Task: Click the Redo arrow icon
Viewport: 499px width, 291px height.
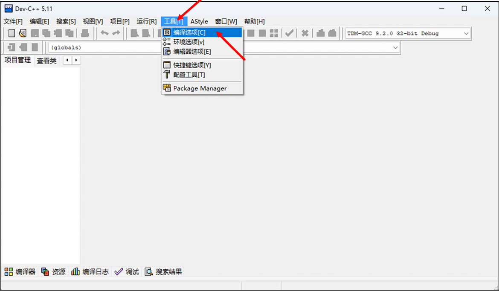Action: coord(117,33)
